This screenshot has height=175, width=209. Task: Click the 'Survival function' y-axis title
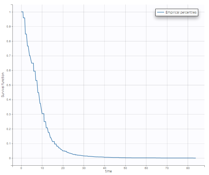3,84
